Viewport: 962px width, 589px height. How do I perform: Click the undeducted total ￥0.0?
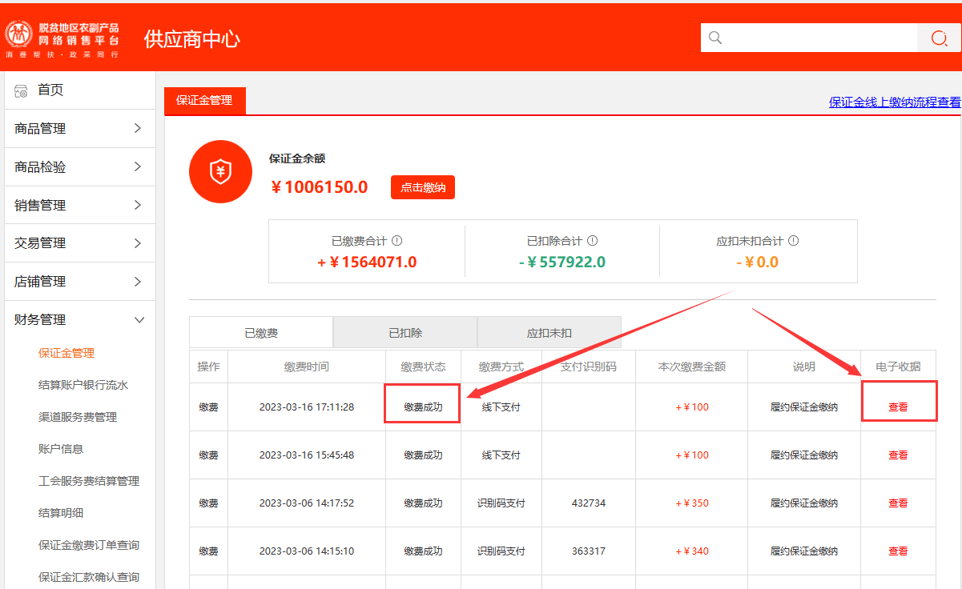click(x=757, y=262)
